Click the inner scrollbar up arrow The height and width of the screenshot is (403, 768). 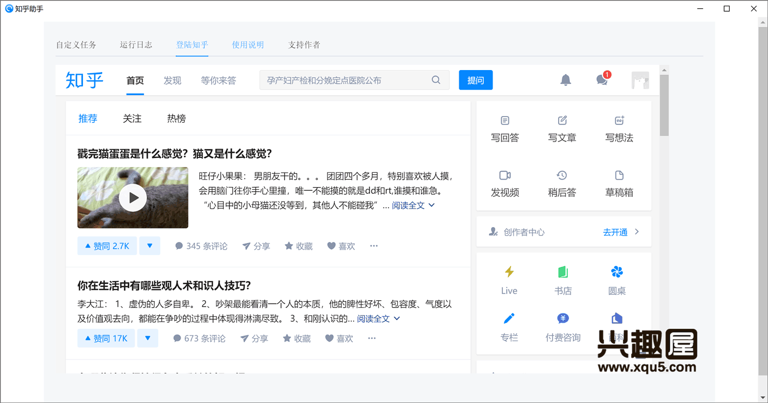664,70
